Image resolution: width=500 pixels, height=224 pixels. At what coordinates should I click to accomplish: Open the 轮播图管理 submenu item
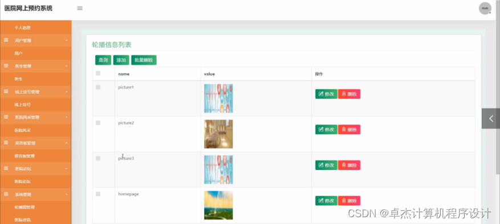[25, 207]
